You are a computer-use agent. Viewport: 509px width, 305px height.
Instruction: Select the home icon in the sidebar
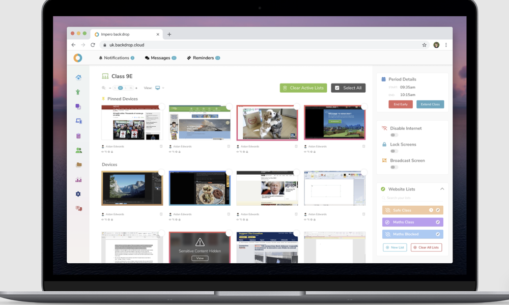[x=78, y=76]
